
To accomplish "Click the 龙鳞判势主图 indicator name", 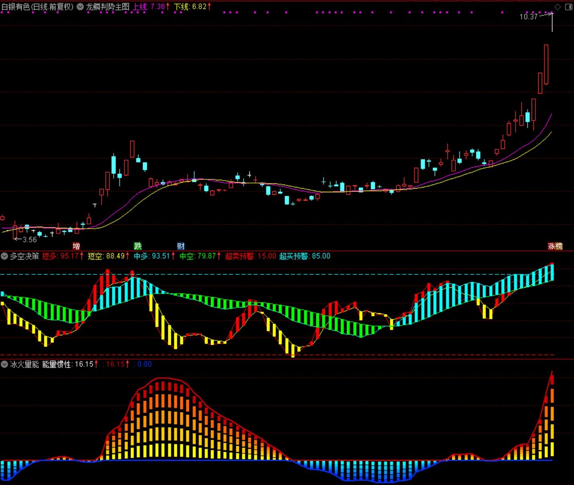I will [107, 7].
